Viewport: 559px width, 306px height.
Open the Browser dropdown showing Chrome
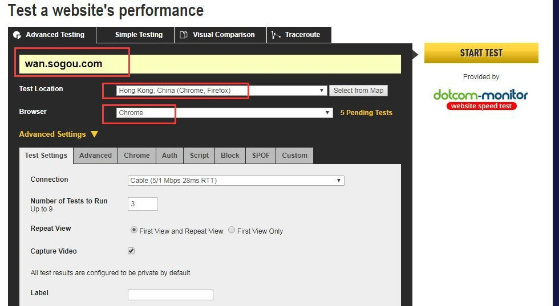point(224,113)
